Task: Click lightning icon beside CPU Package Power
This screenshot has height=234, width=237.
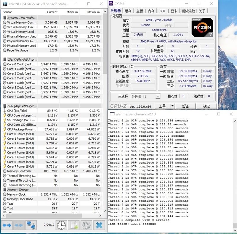Action: pyautogui.click(x=5, y=129)
